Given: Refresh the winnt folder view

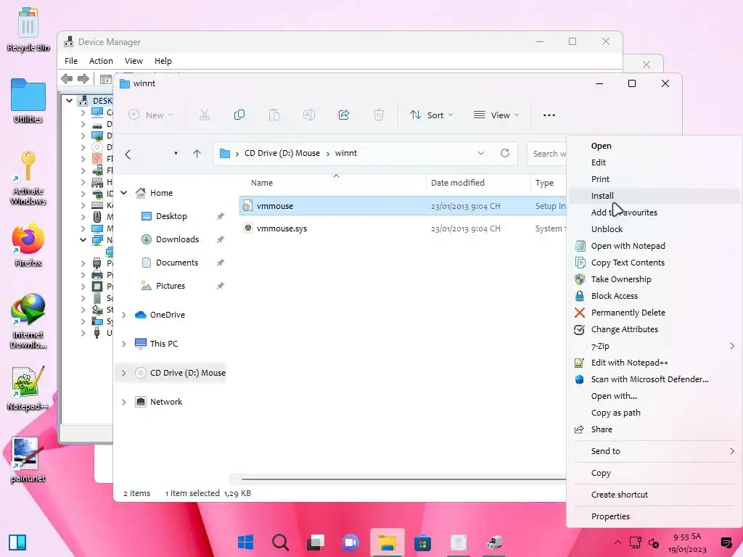Looking at the screenshot, I should [505, 153].
